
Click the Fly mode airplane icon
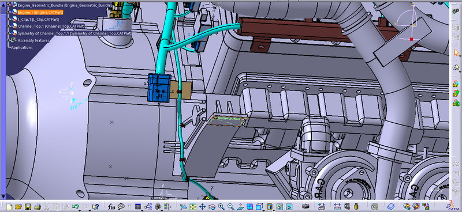tap(183, 207)
